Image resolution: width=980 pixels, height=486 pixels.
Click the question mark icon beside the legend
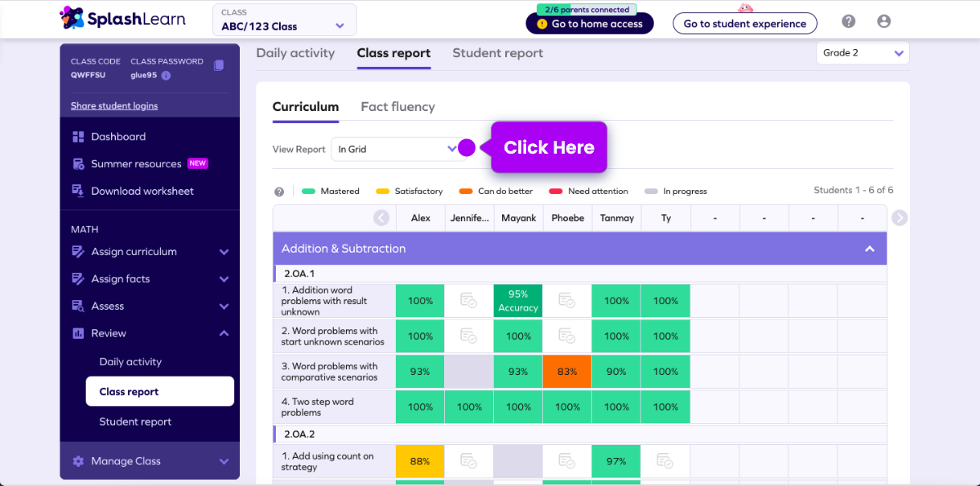point(279,191)
